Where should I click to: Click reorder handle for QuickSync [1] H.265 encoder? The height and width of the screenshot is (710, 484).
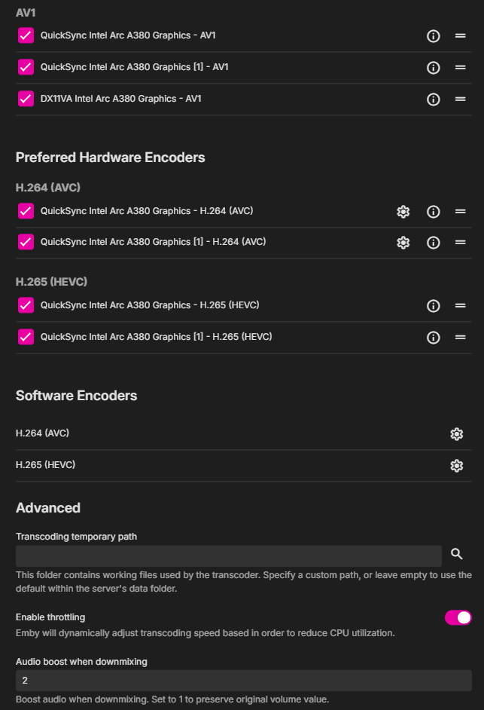point(460,338)
